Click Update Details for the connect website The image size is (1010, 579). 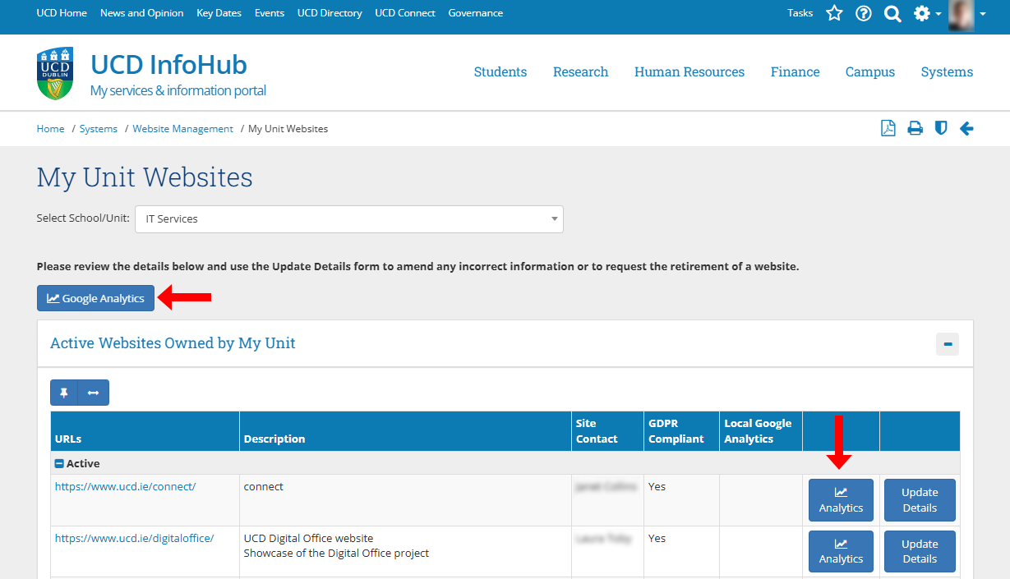(919, 499)
